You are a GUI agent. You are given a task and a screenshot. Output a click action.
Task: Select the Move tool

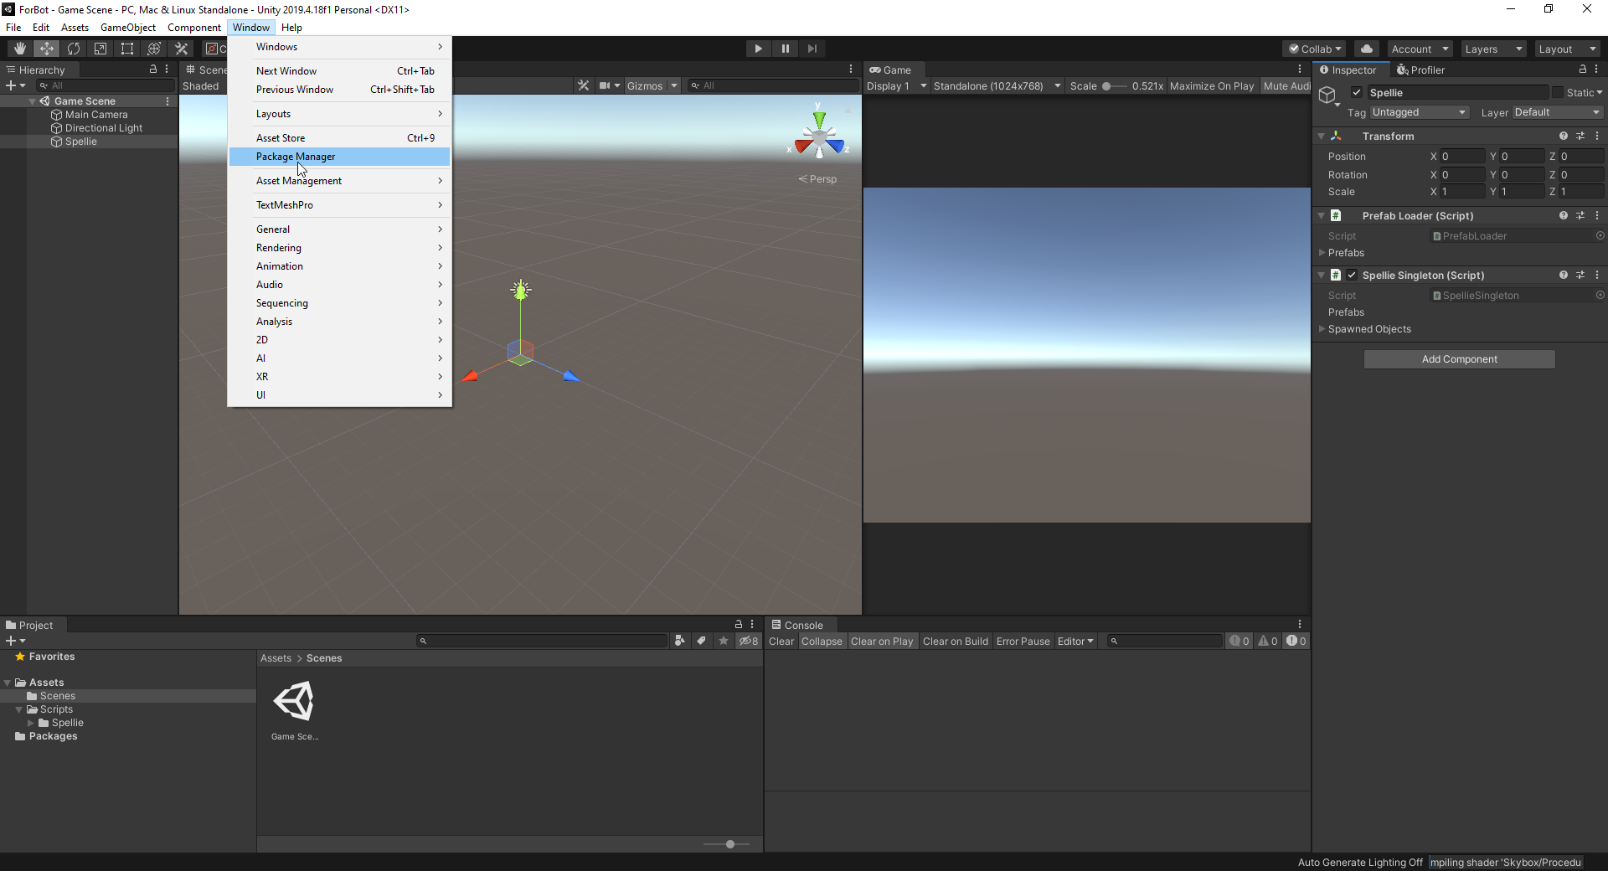[47, 49]
